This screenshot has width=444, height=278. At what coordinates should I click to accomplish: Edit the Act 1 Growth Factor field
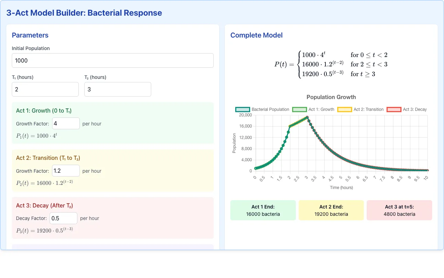pos(66,123)
